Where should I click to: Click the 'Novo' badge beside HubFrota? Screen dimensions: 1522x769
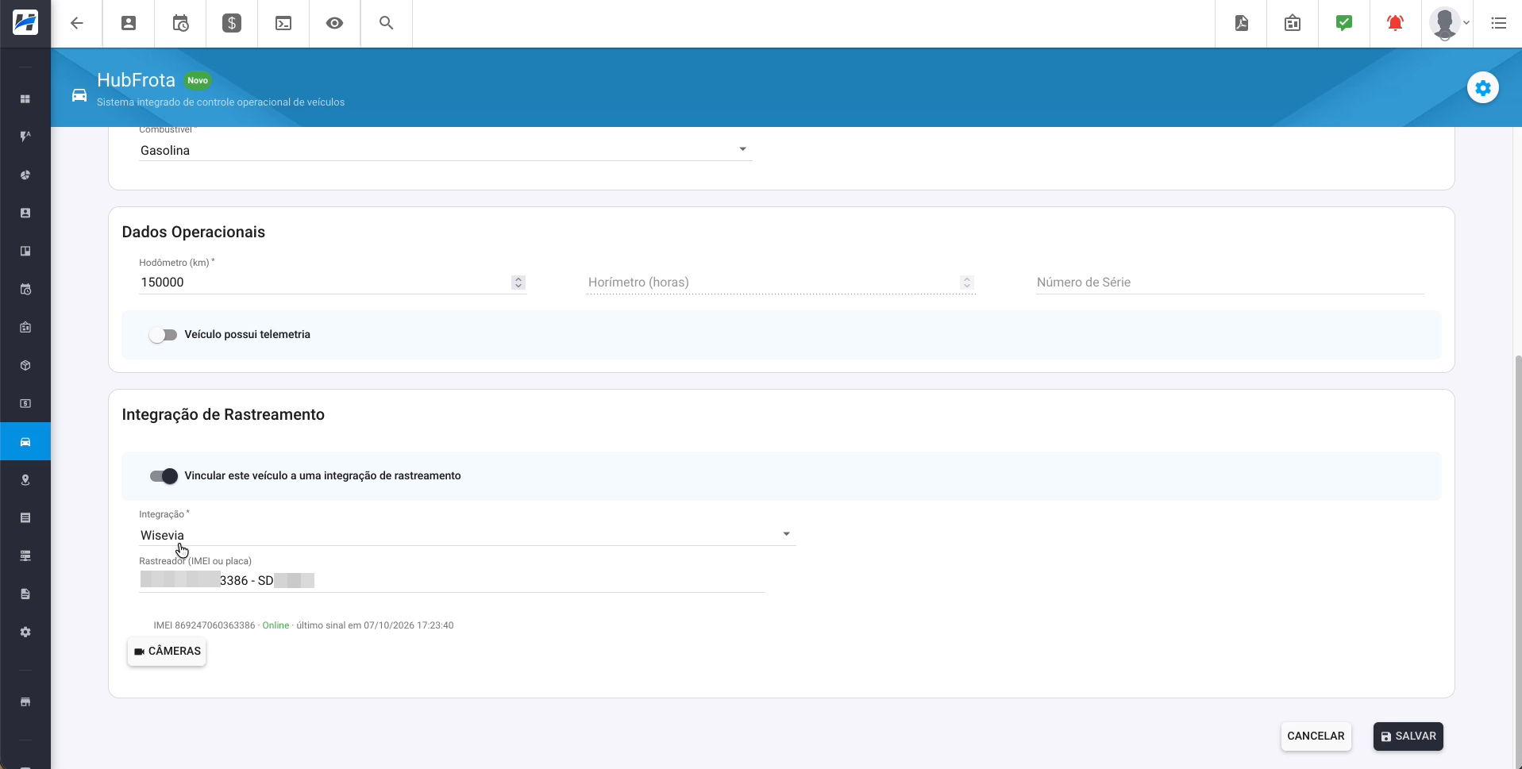pos(198,81)
